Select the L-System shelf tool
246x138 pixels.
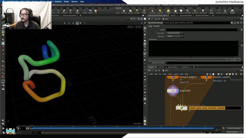click(85, 11)
